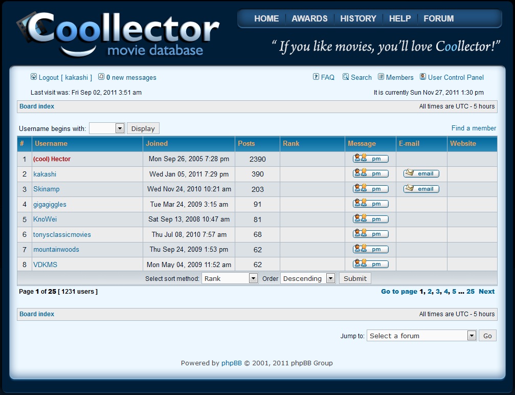Open the VDKMS profile

(x=46, y=265)
